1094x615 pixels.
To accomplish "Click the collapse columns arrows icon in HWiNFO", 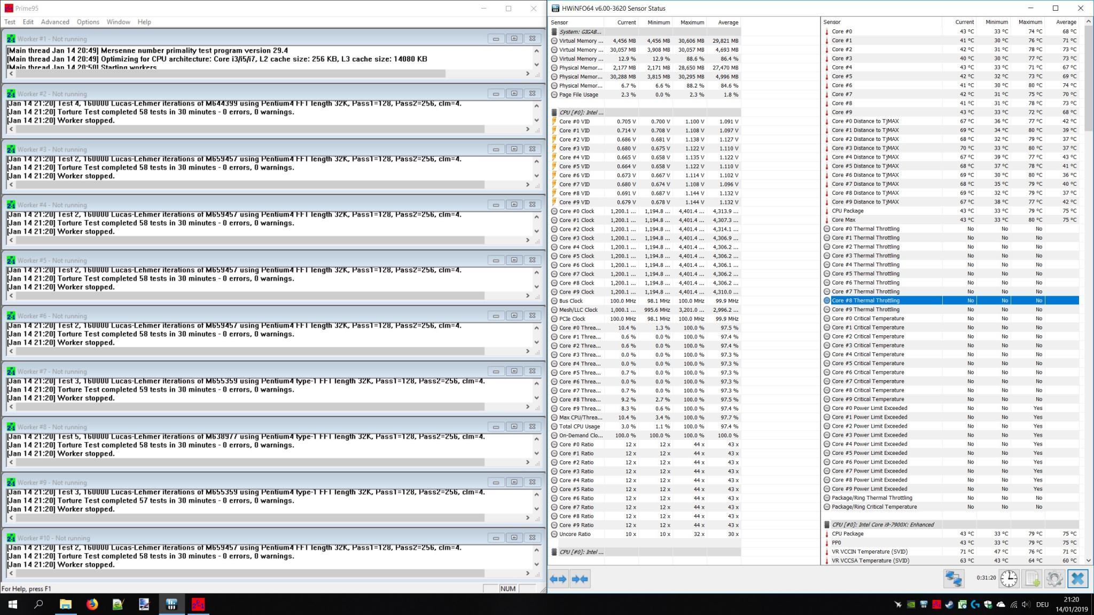I will coord(580,579).
